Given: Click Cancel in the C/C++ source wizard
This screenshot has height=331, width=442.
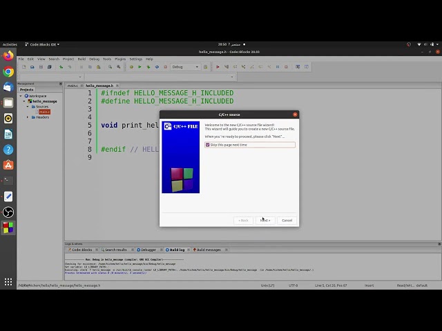Looking at the screenshot, I should coord(287,221).
